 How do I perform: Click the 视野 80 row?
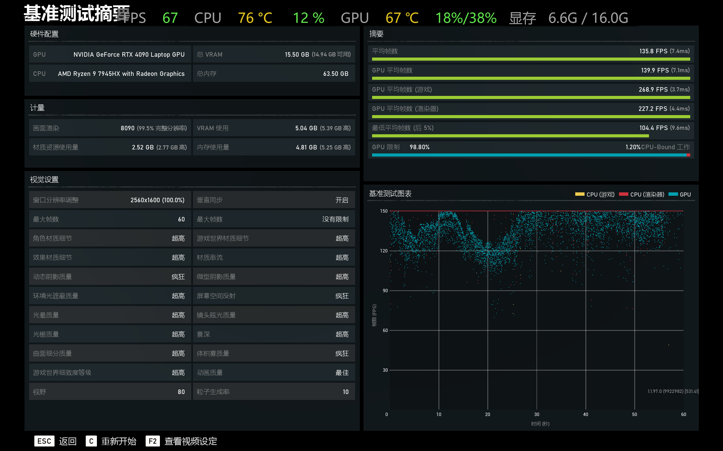point(110,391)
